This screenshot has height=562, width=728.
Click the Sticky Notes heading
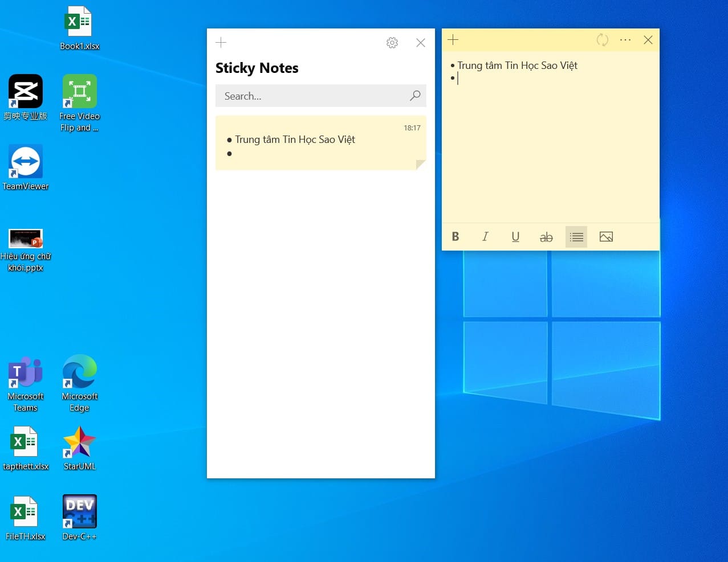coord(257,68)
